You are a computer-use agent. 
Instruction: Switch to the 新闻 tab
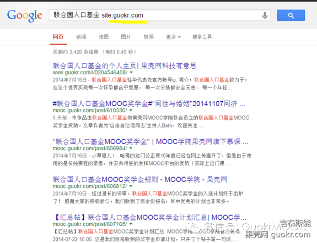pos(81,37)
